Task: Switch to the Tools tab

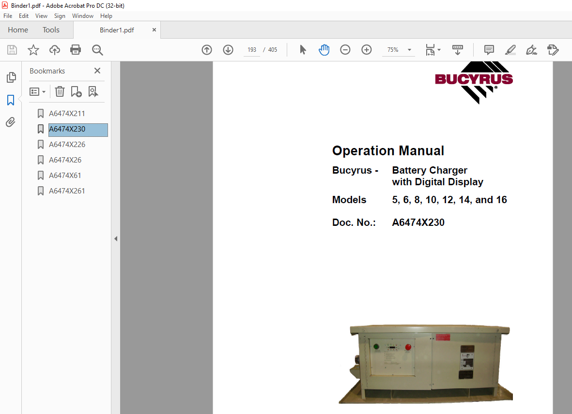Action: (51, 30)
